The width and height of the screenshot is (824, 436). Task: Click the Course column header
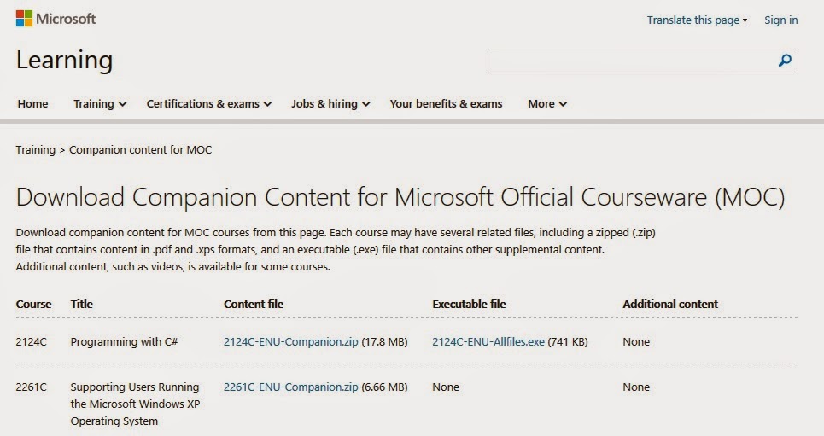[33, 304]
